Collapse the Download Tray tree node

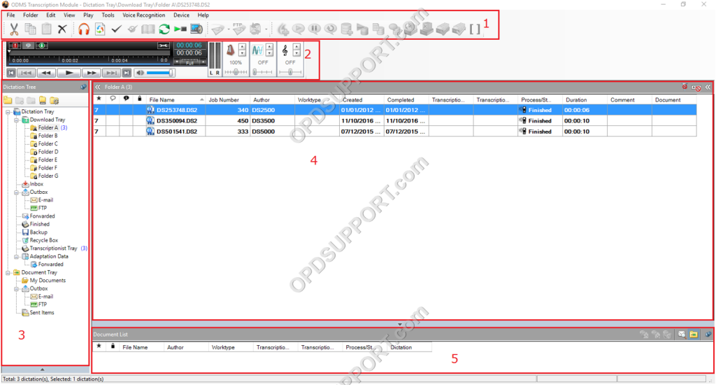click(x=17, y=120)
